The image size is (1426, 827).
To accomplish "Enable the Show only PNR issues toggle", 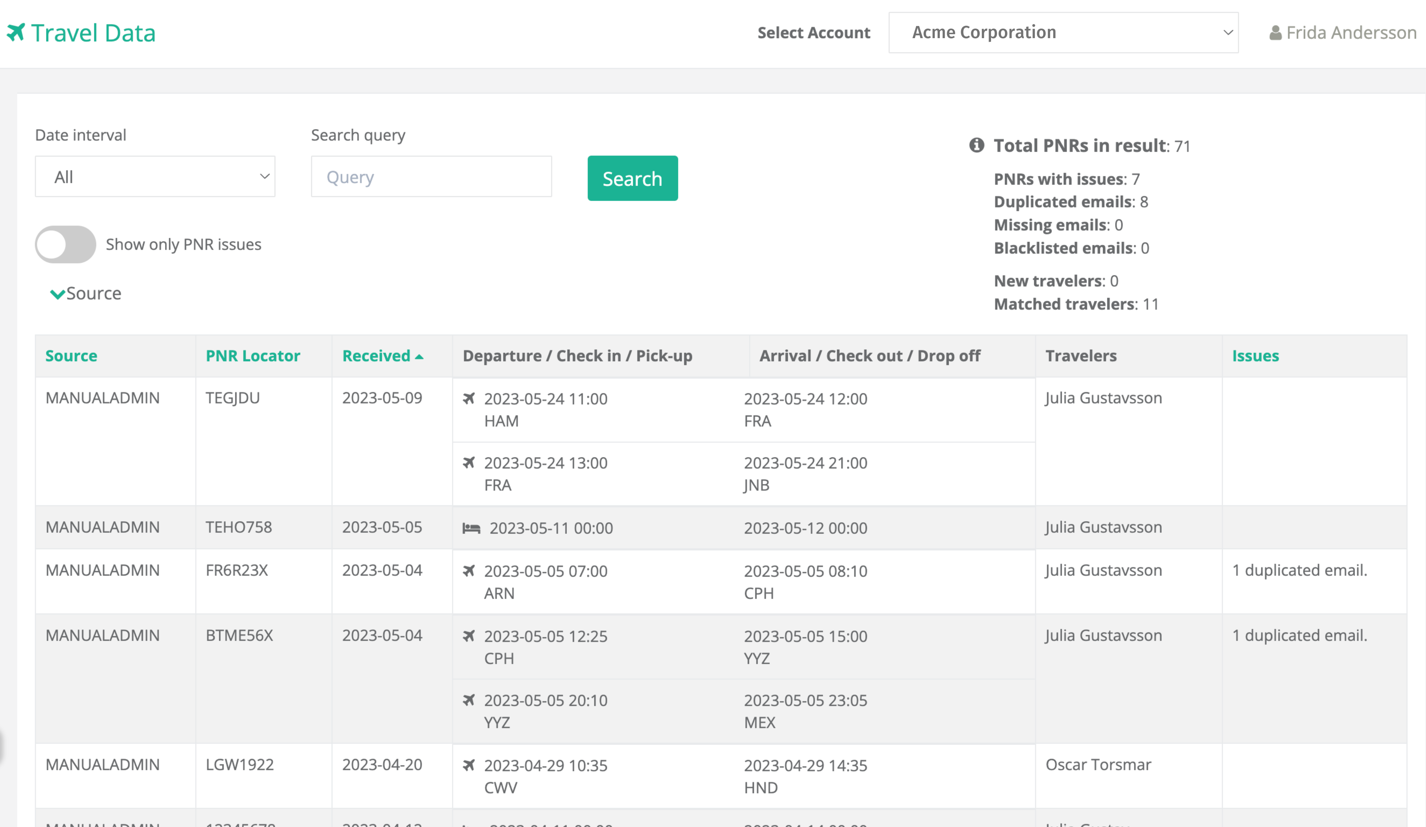I will [66, 245].
